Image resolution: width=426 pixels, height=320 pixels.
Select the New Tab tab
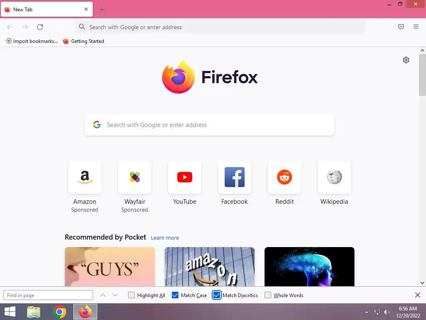tap(47, 9)
